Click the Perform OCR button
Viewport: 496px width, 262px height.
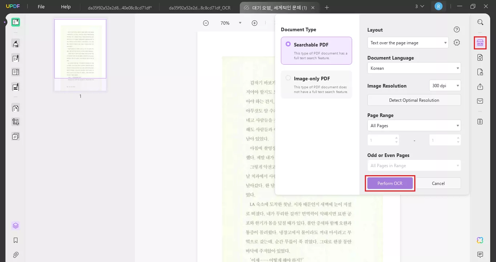(390, 183)
